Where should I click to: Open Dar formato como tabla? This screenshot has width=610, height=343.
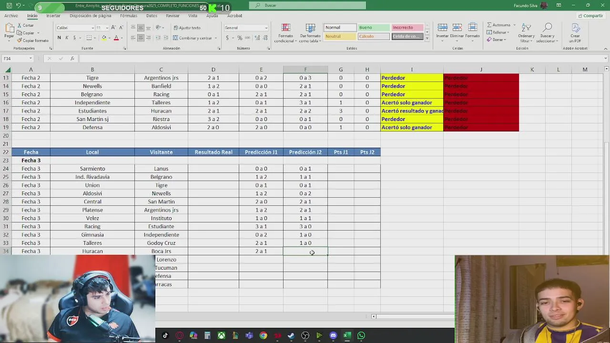(x=310, y=33)
